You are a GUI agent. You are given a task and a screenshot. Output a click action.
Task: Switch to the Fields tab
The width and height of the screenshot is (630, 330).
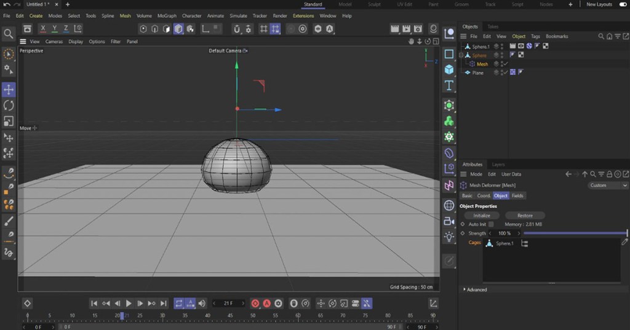point(517,195)
